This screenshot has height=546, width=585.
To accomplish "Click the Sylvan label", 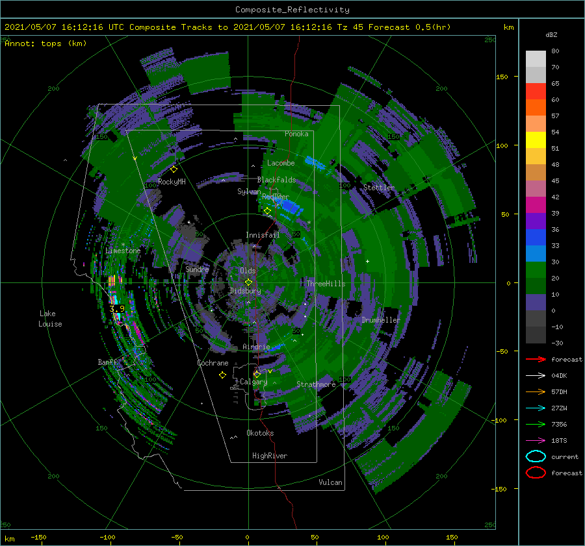I will click(249, 192).
